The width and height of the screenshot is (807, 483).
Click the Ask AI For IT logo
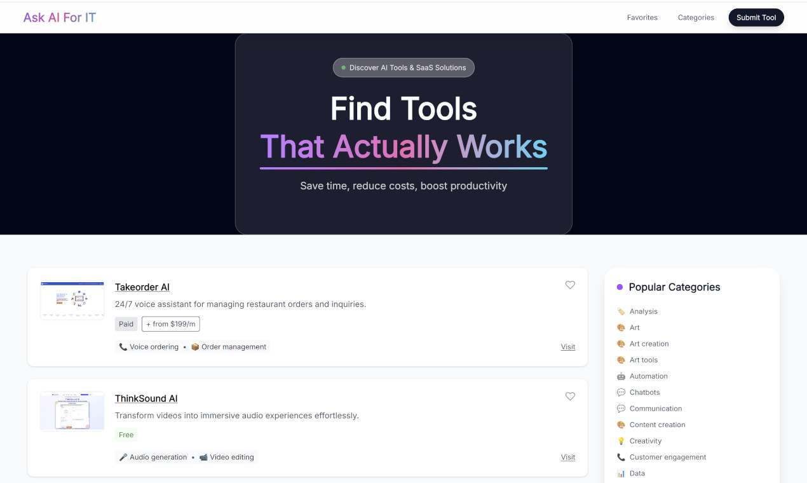(x=60, y=17)
